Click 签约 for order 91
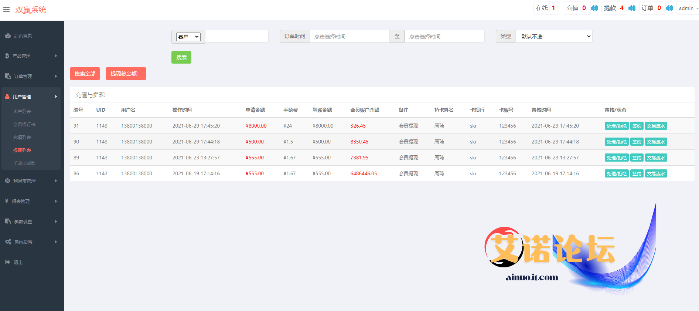 (637, 126)
